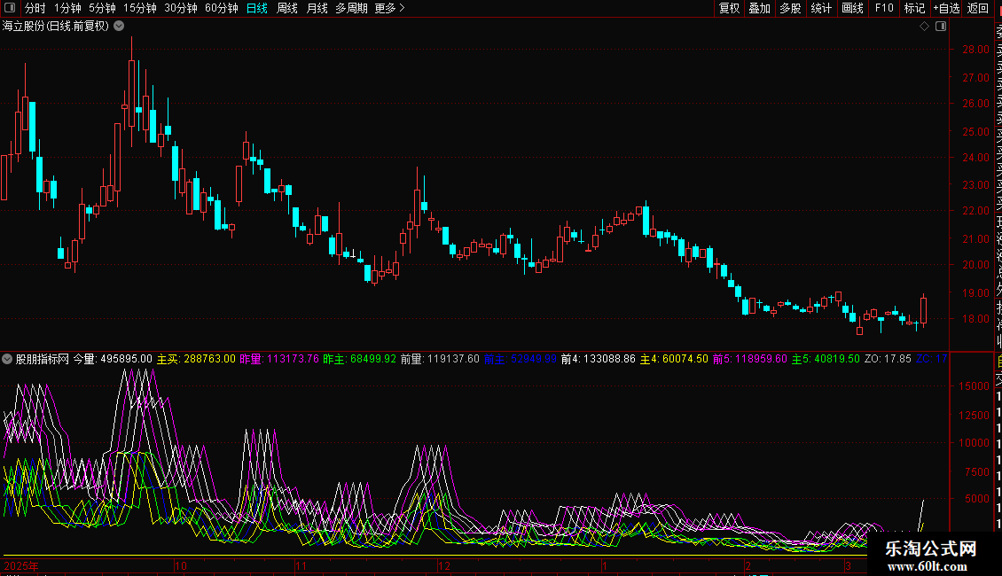Viewport: 1002px width, 576px height.
Task: Click the 前5: 118959.60 value
Action: (x=750, y=359)
